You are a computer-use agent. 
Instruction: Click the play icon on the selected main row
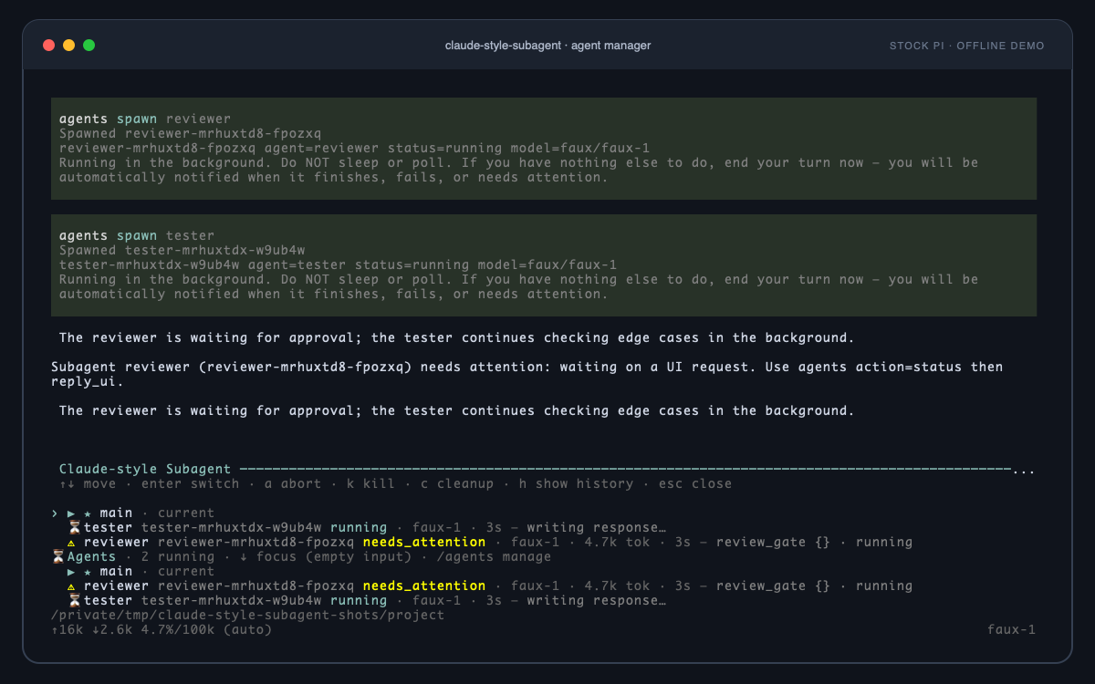(x=71, y=513)
